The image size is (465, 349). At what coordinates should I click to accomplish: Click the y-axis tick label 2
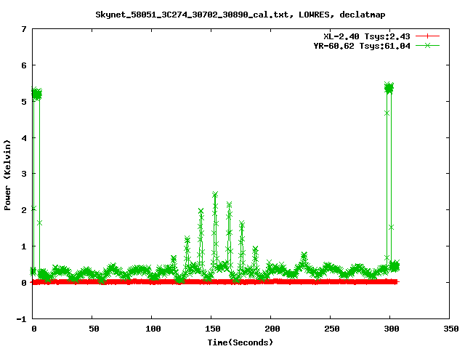(24, 210)
